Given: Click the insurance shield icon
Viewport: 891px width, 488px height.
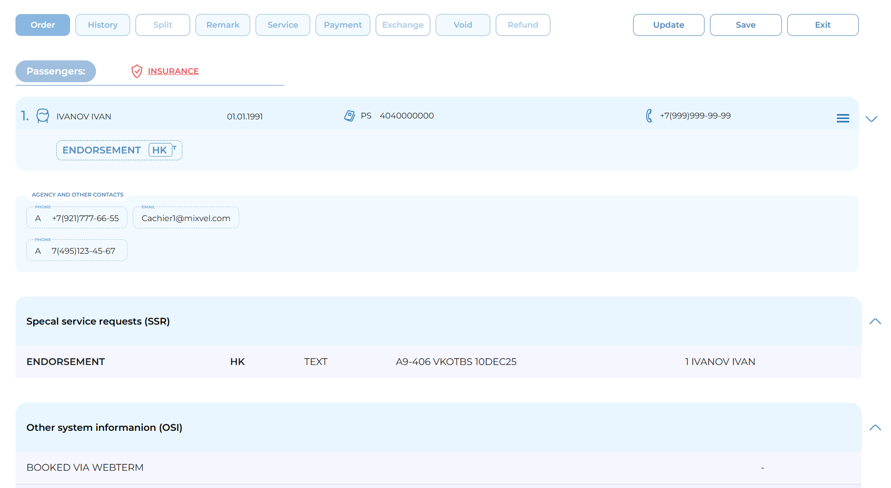Looking at the screenshot, I should point(136,71).
